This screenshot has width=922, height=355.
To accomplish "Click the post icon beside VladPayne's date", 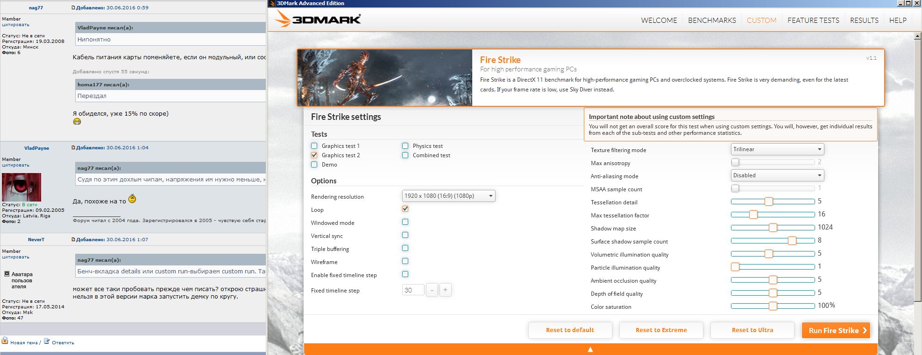I will point(73,147).
